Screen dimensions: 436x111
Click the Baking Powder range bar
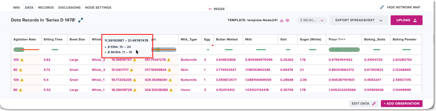tap(406, 50)
